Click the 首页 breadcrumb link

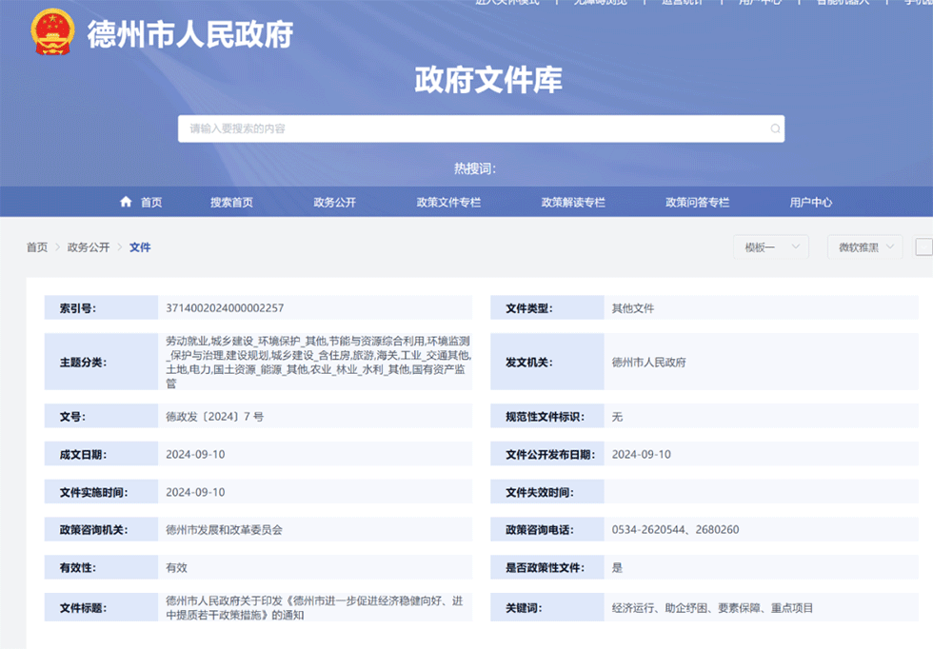tap(37, 247)
